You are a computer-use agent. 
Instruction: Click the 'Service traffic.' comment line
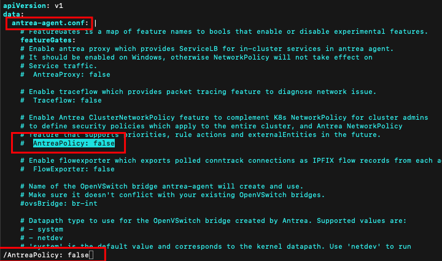59,66
